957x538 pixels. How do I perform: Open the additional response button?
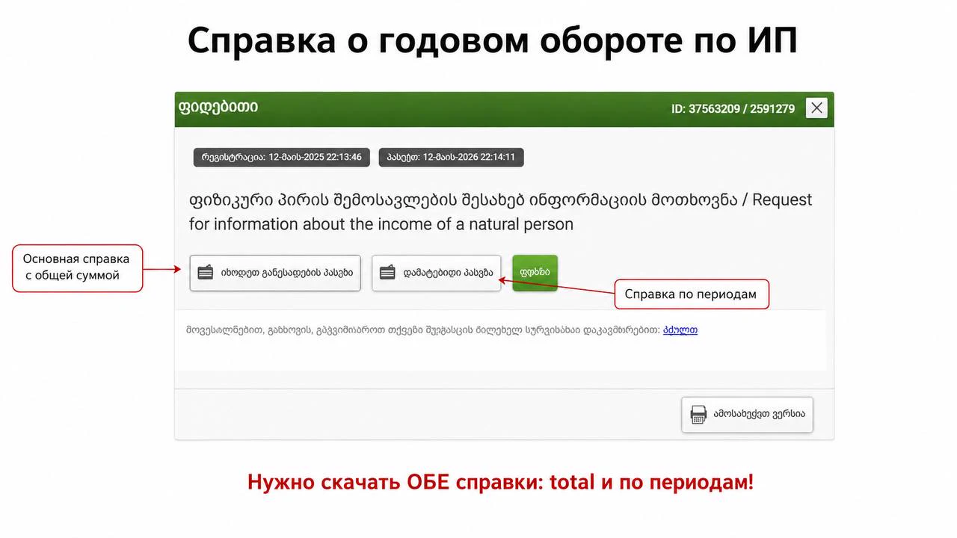click(437, 273)
